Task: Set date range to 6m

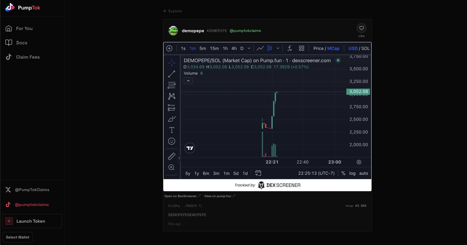Action: (206, 173)
